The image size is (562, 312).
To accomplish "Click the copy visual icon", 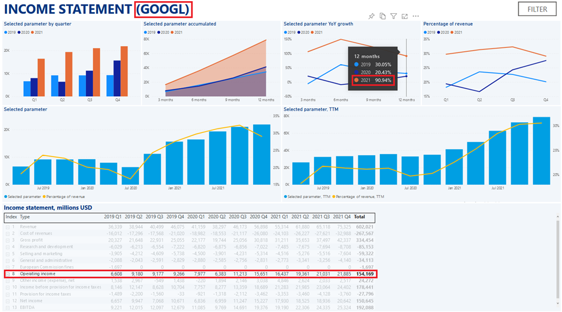I will pos(383,16).
